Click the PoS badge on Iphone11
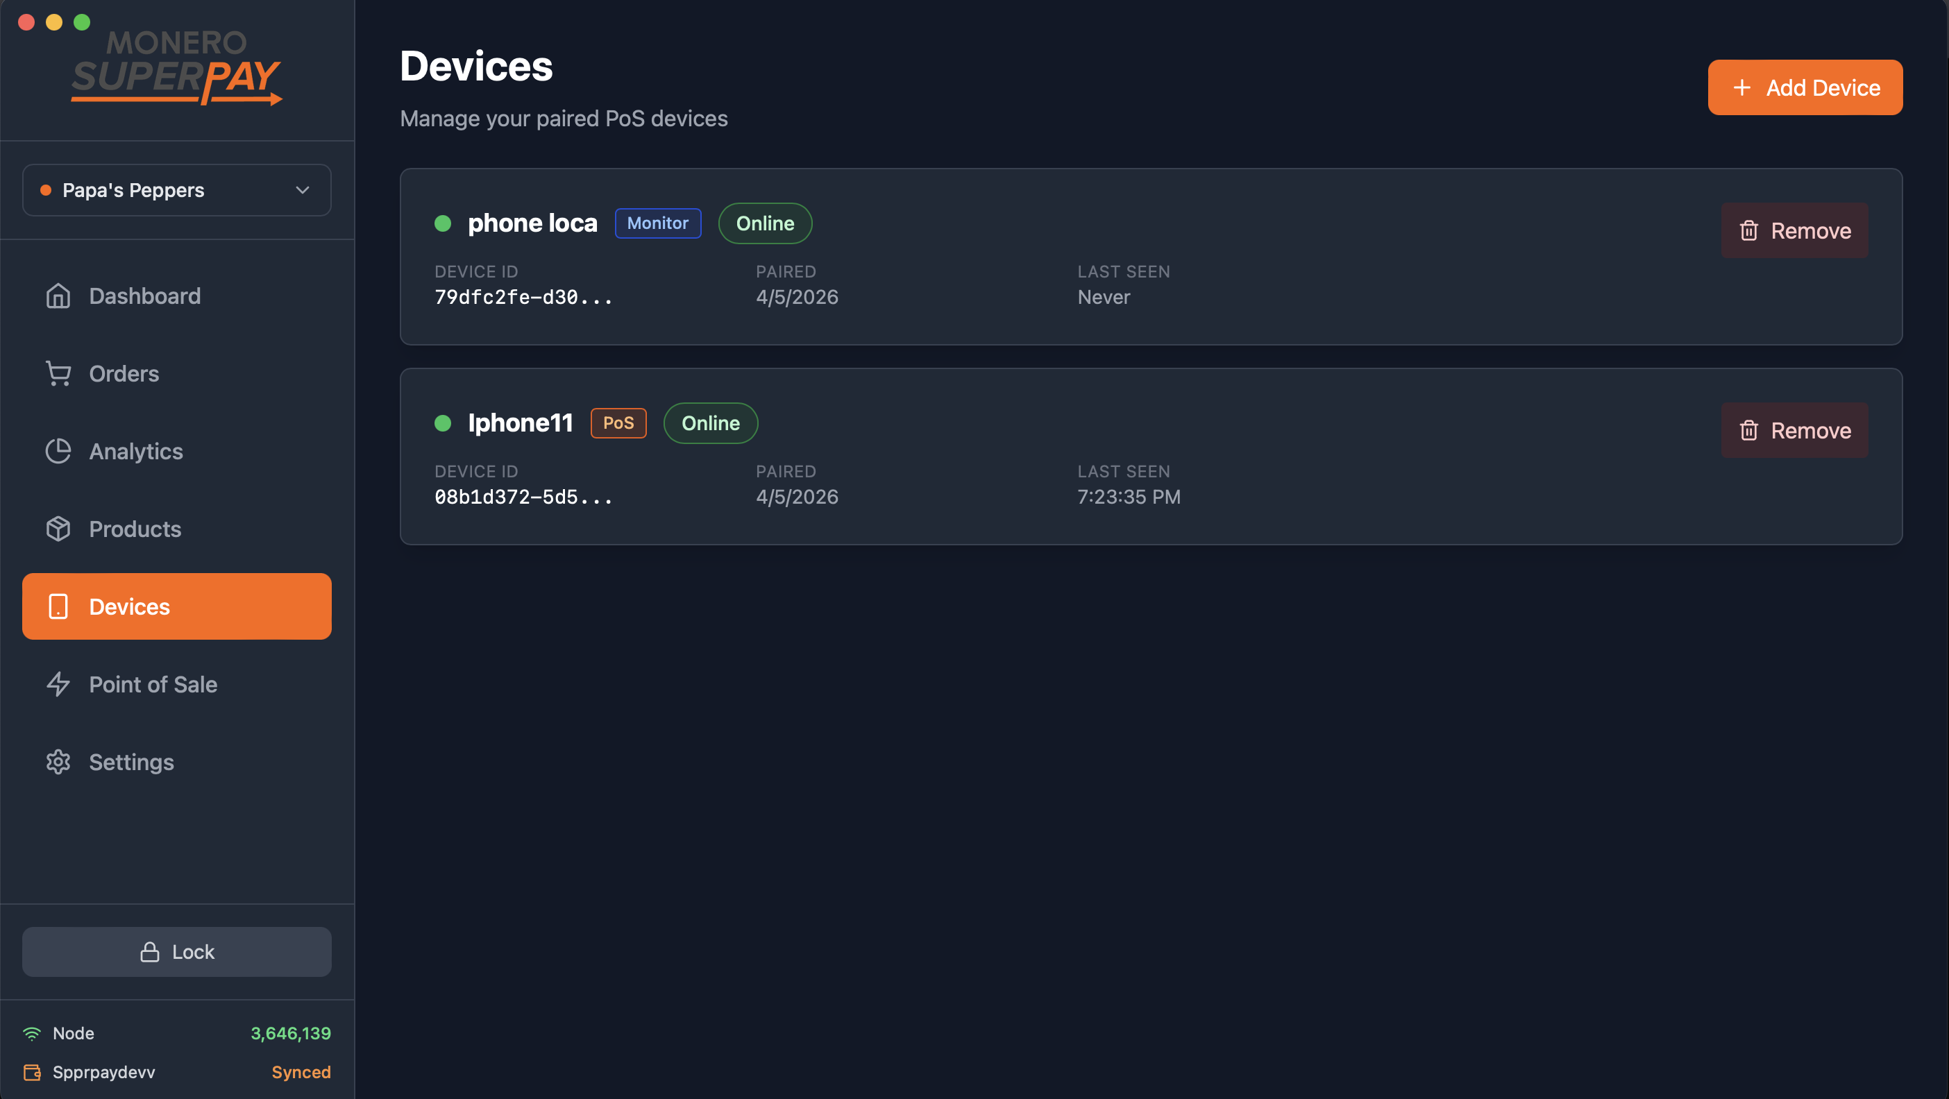1949x1099 pixels. (x=618, y=423)
